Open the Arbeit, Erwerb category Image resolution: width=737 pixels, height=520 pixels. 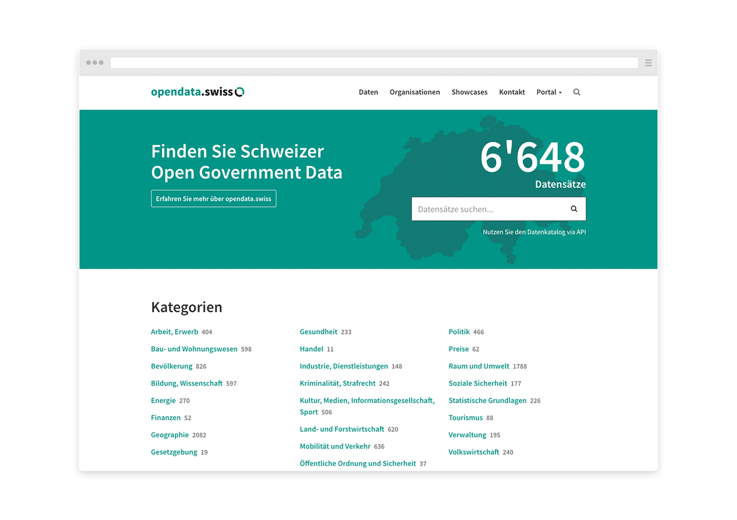click(x=175, y=332)
